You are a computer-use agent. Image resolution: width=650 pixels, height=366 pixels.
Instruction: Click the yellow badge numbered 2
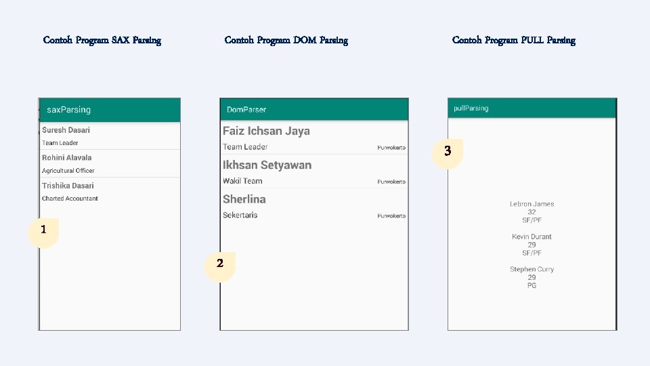tap(219, 264)
